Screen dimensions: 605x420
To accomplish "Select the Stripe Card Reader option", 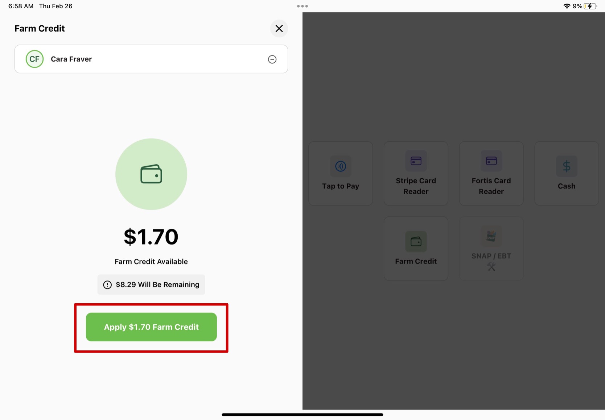I will (416, 174).
